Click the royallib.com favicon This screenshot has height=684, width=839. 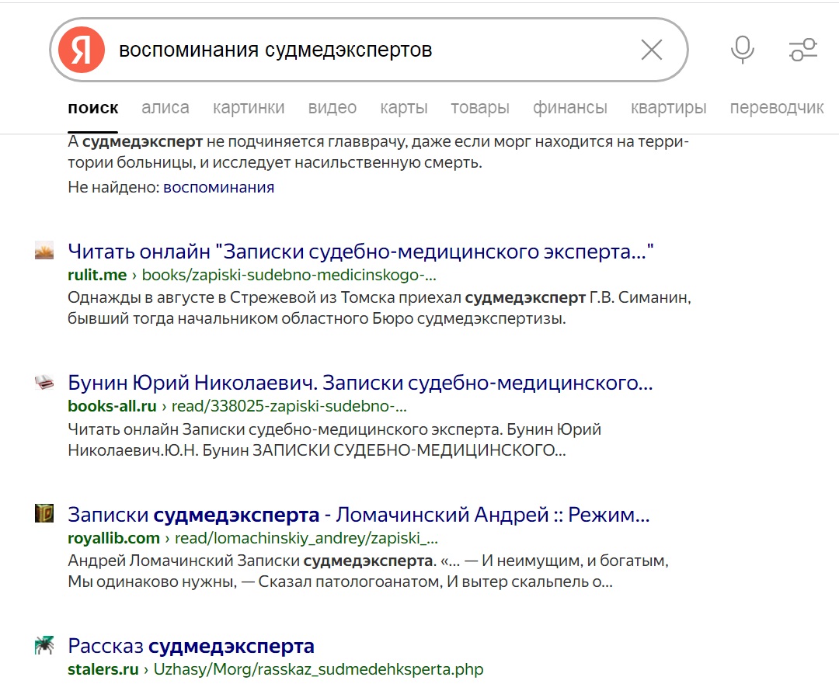coord(44,513)
